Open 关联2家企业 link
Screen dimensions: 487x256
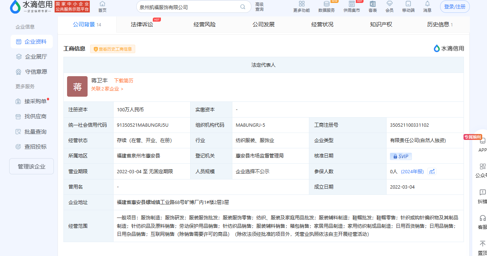click(107, 89)
